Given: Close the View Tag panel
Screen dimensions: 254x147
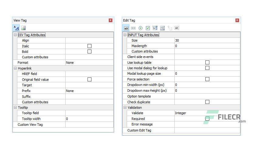Looking at the screenshot, I should click(111, 20).
